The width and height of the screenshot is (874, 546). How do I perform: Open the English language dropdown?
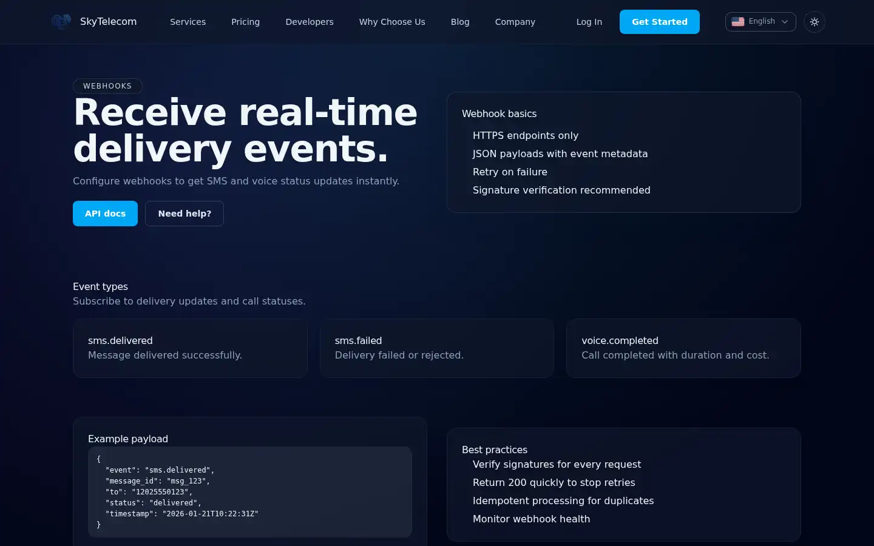point(761,22)
